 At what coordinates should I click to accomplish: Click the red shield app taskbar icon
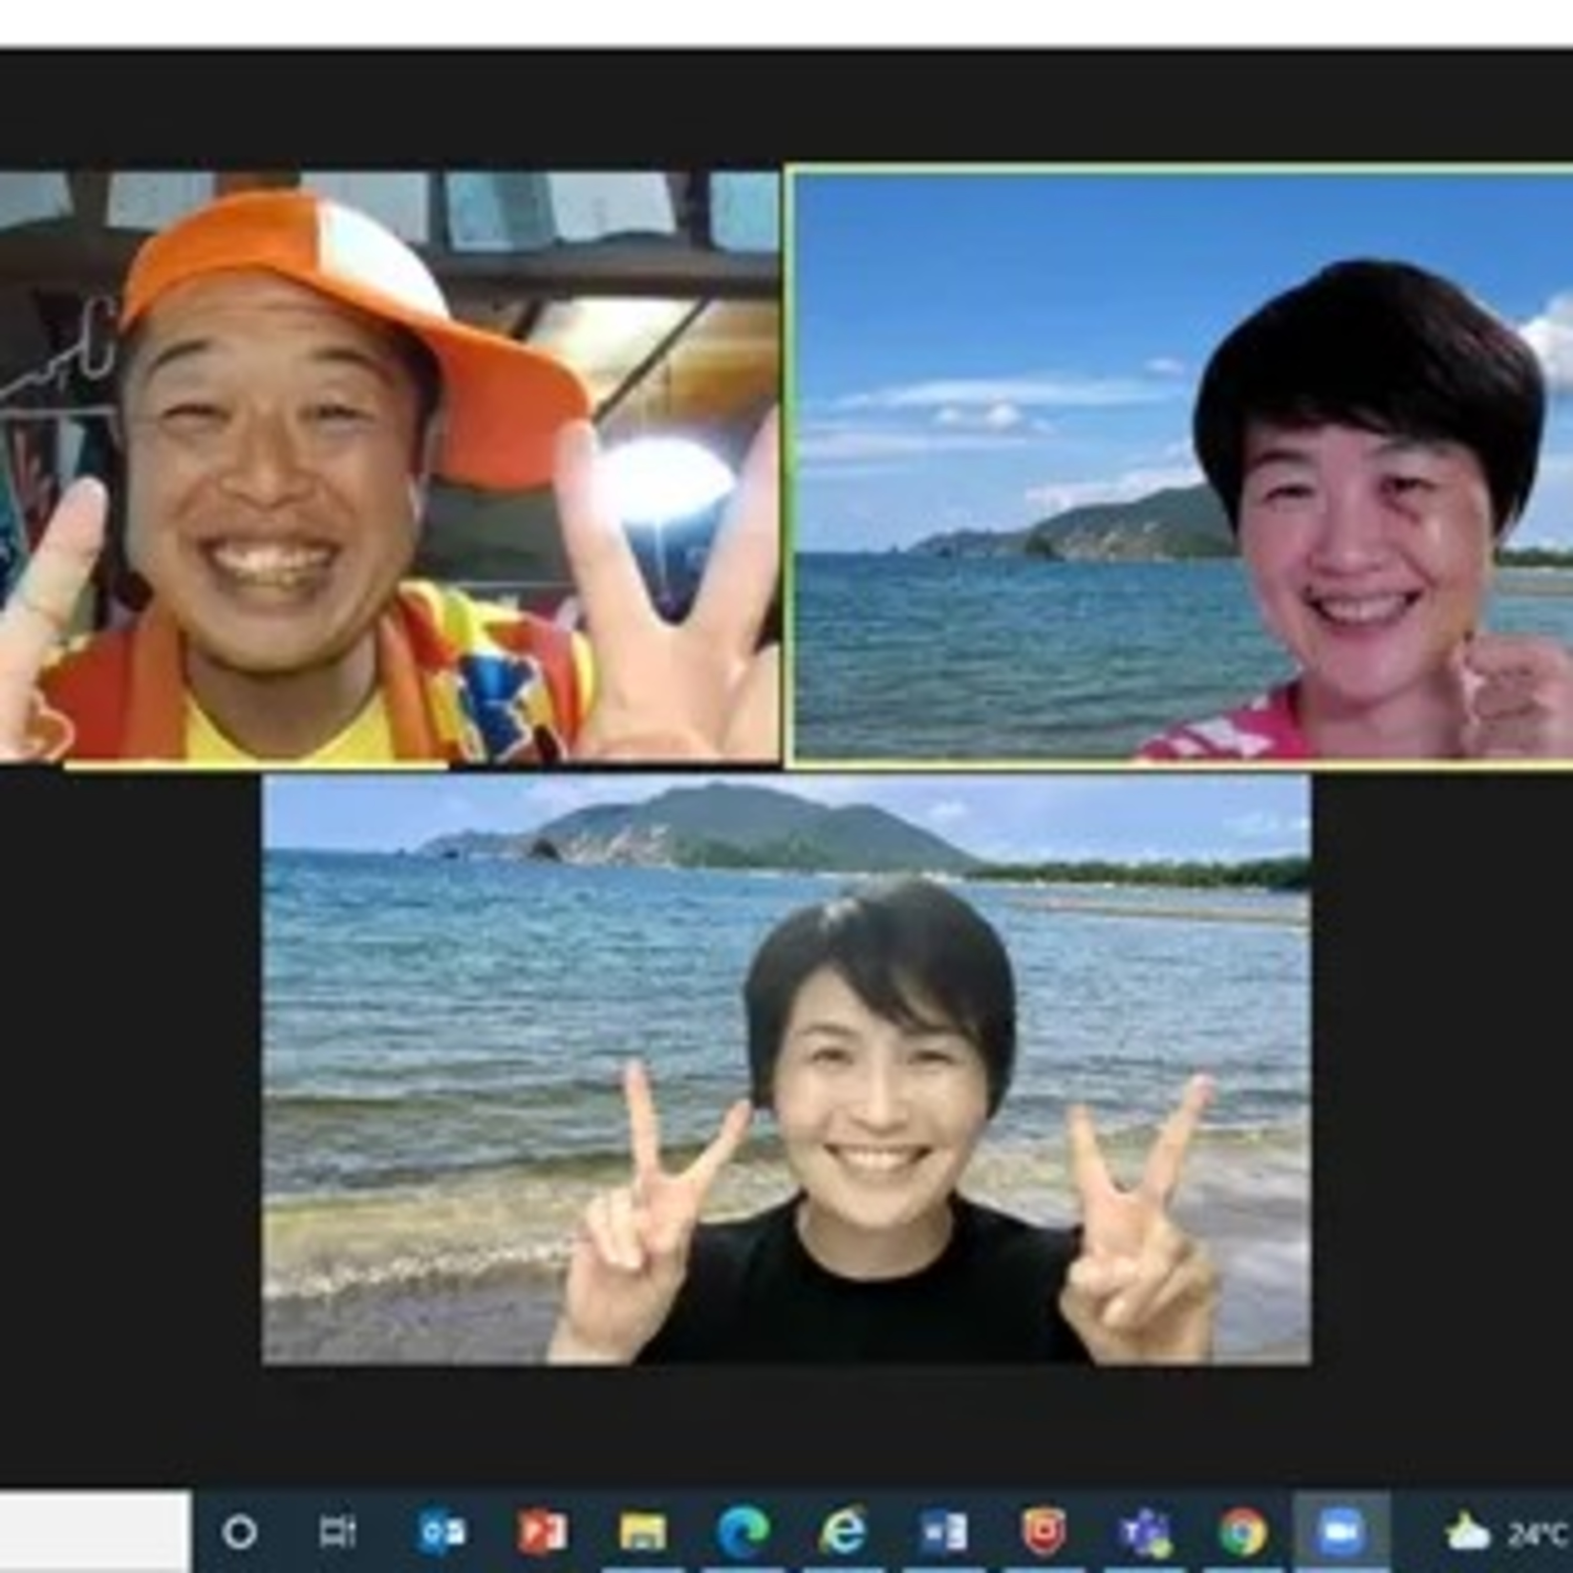(1044, 1532)
